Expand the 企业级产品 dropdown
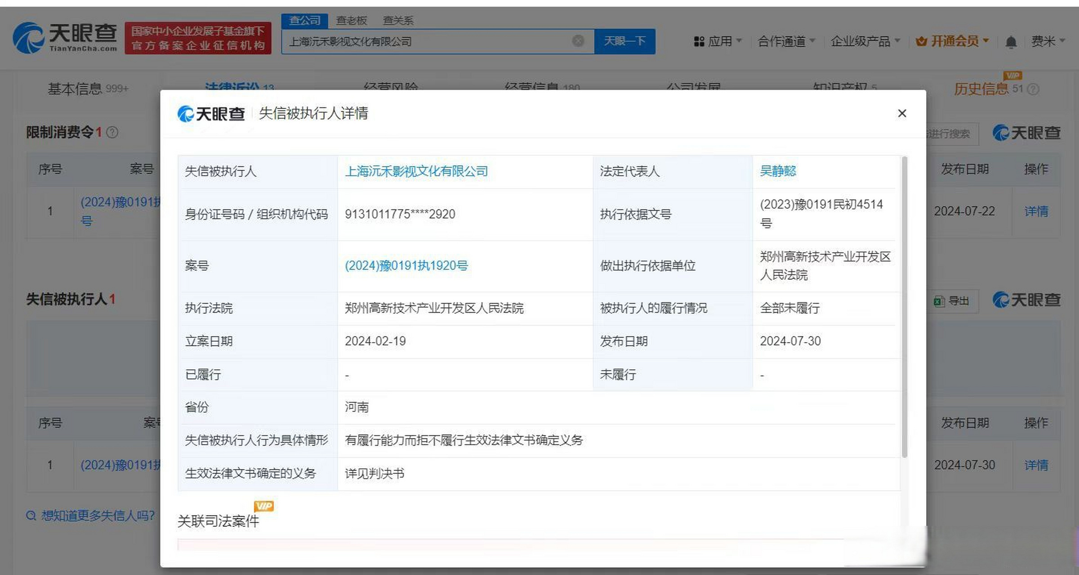The height and width of the screenshot is (575, 1079). tap(865, 42)
